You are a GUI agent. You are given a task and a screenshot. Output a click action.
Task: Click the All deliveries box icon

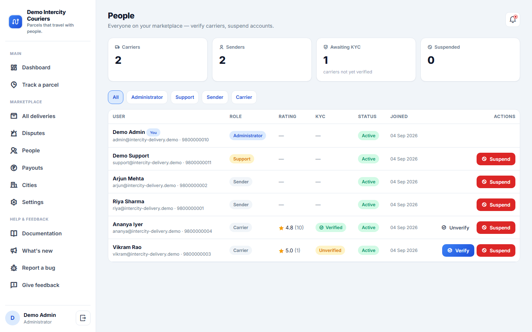(14, 116)
